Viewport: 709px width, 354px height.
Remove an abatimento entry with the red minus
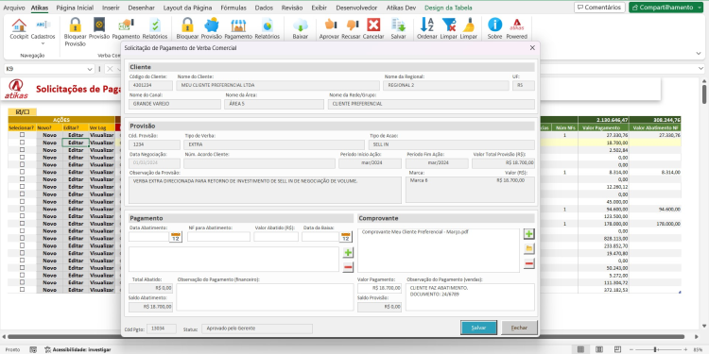tap(348, 267)
